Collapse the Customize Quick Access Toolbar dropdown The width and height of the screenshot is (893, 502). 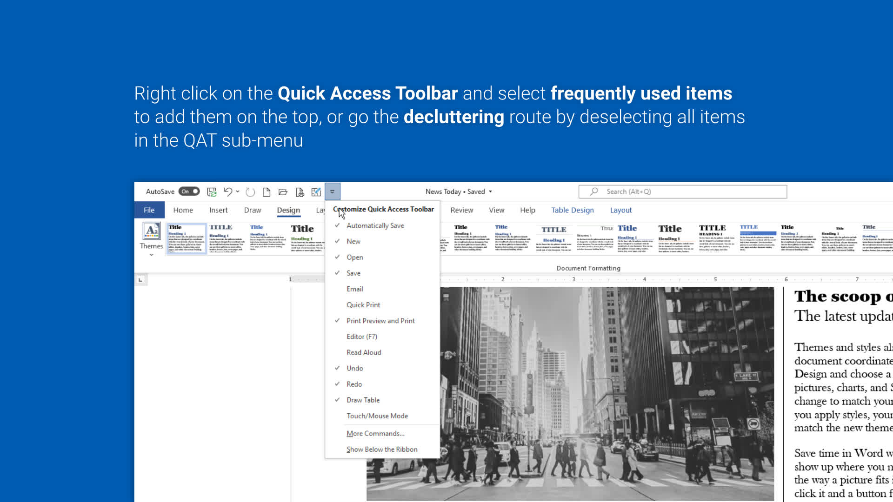point(332,192)
